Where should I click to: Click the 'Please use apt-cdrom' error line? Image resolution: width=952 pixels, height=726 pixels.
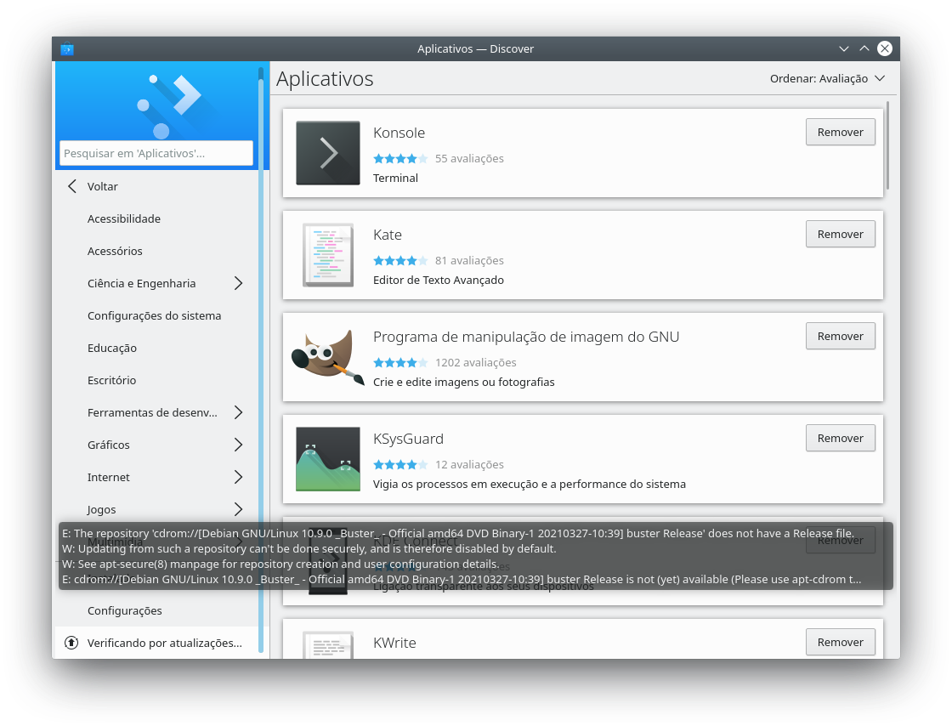point(462,579)
